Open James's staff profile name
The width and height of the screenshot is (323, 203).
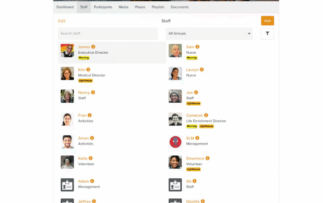[84, 47]
